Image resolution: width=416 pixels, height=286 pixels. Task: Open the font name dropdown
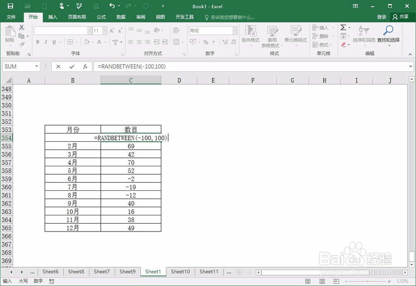pos(89,31)
